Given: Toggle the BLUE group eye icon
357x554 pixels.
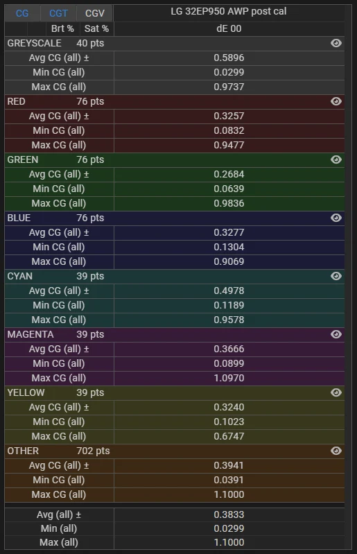Looking at the screenshot, I should tap(336, 218).
